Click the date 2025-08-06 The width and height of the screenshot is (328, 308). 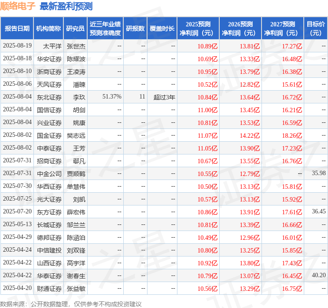click(x=17, y=84)
